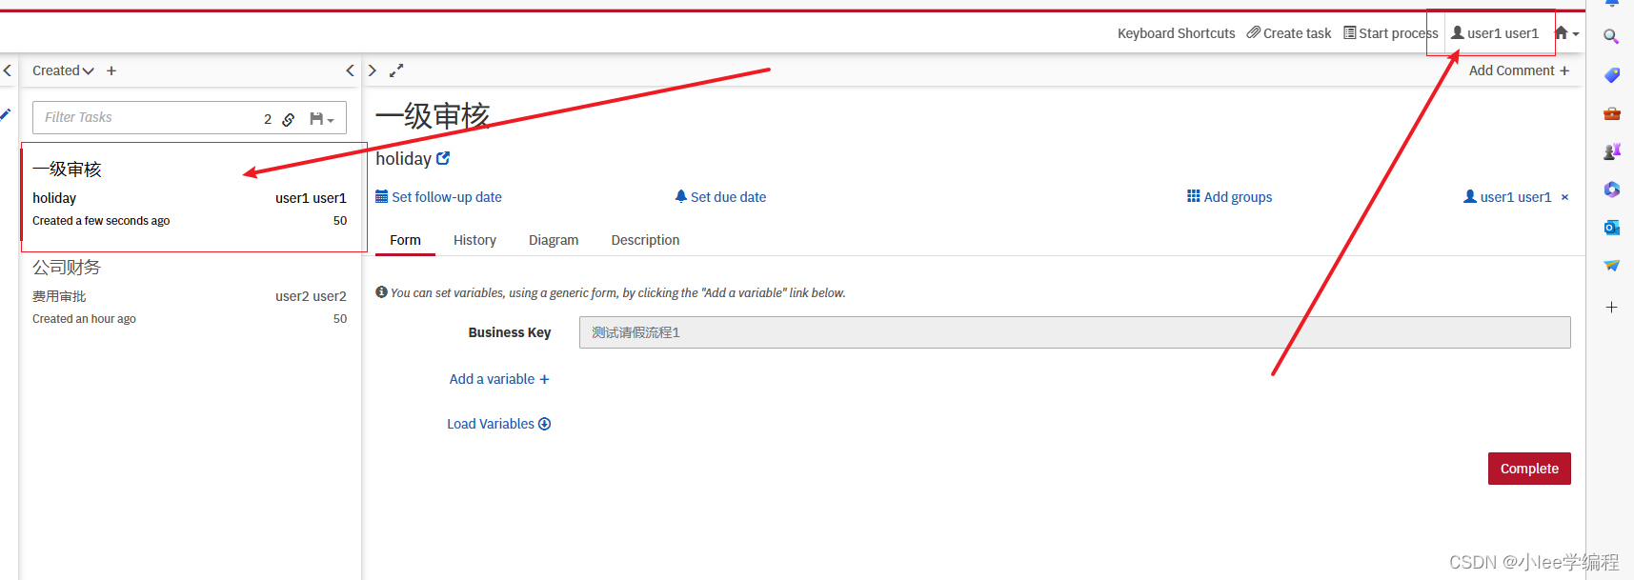Collapse the task detail view chevron
This screenshot has width=1634, height=580.
click(373, 70)
